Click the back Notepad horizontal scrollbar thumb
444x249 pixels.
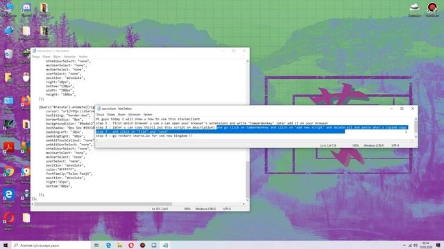[x=103, y=204]
